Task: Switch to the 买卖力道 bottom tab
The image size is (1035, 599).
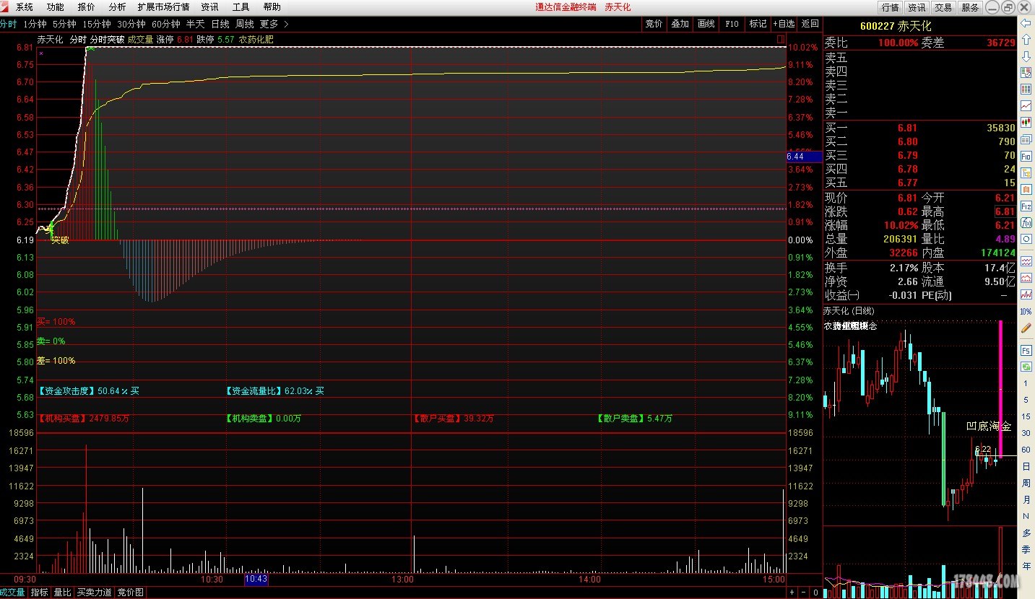Action: pos(95,593)
